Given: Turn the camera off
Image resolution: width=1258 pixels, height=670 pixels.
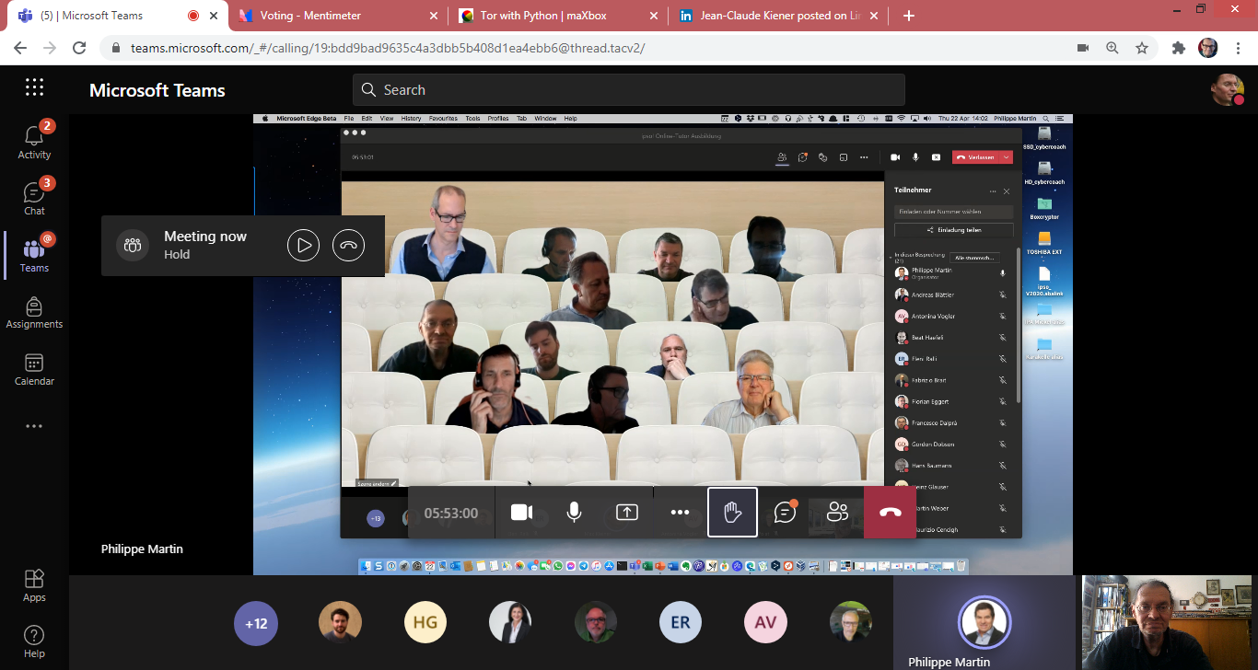Looking at the screenshot, I should (521, 513).
